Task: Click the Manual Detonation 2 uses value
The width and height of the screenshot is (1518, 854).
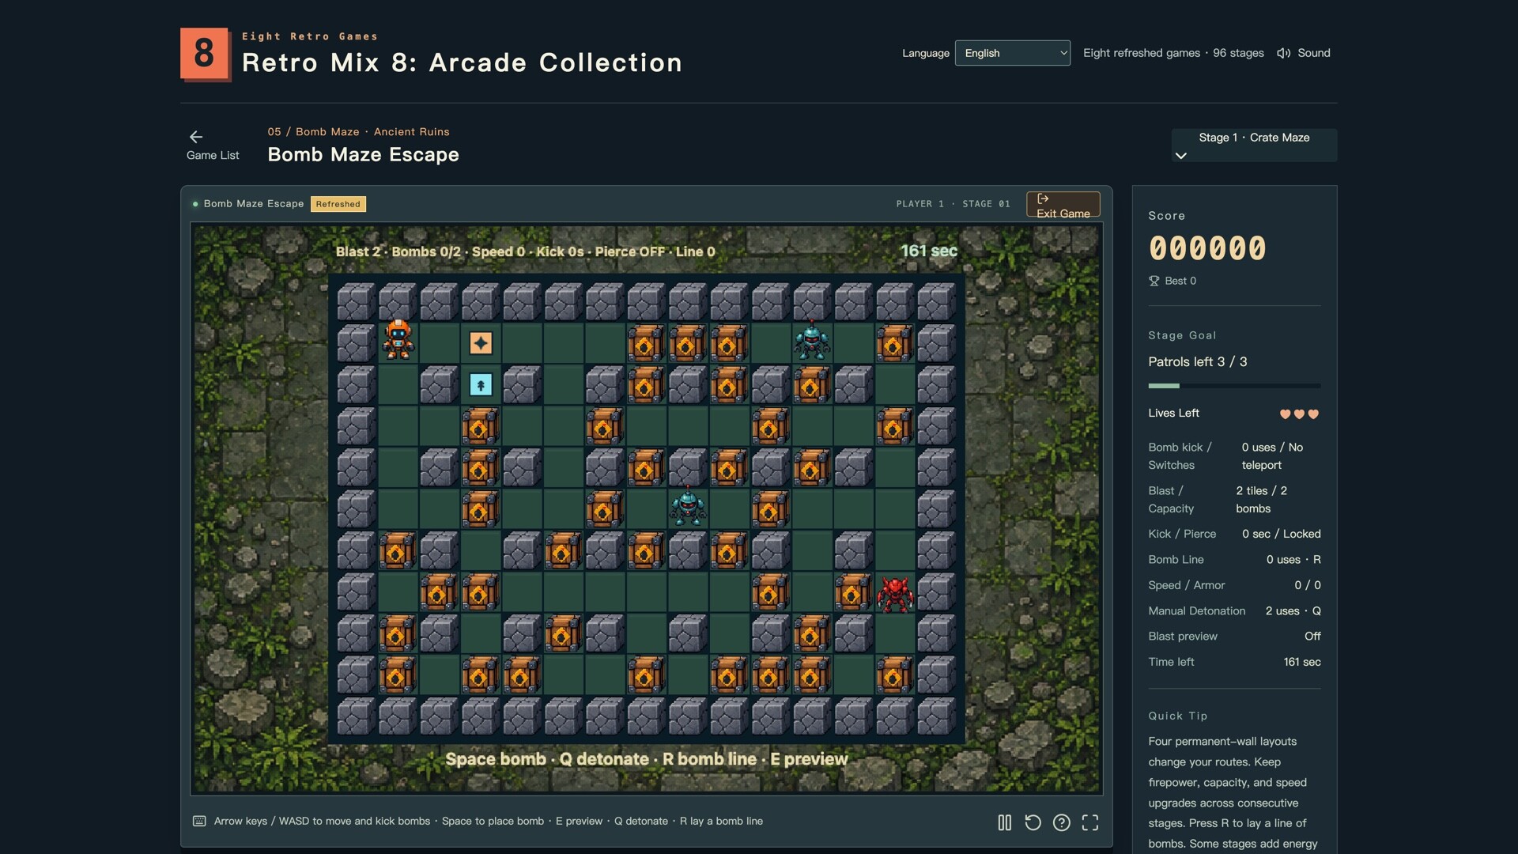Action: (1293, 611)
